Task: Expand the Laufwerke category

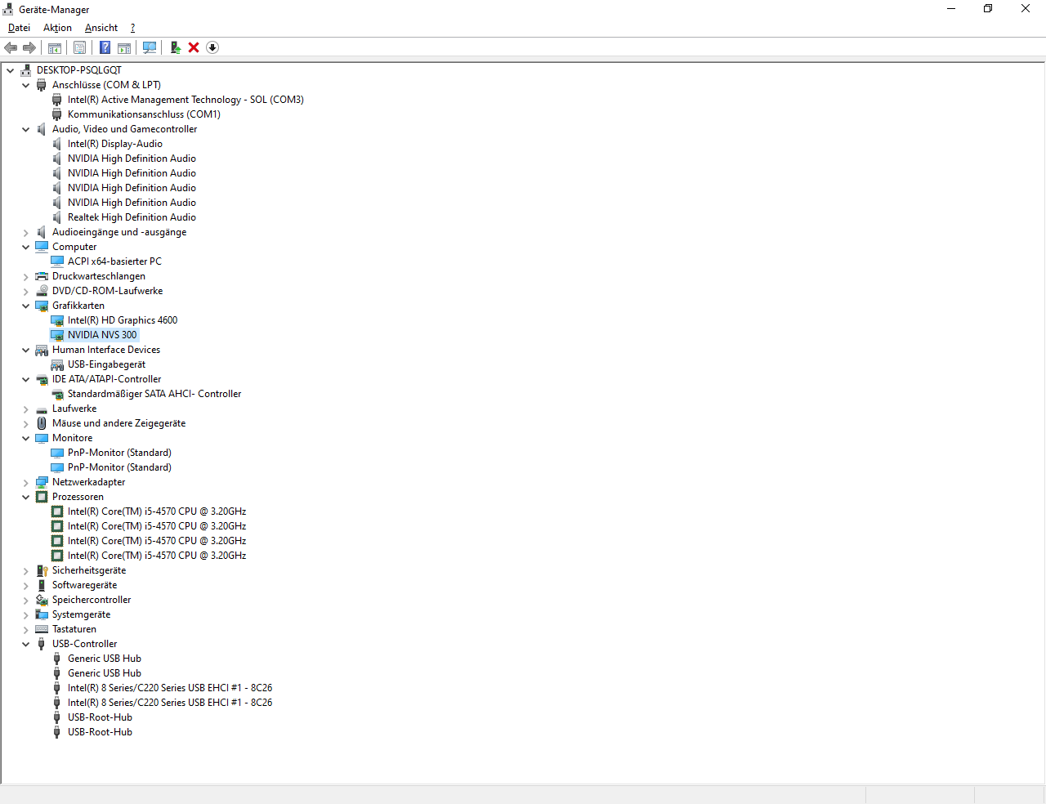Action: pos(26,409)
